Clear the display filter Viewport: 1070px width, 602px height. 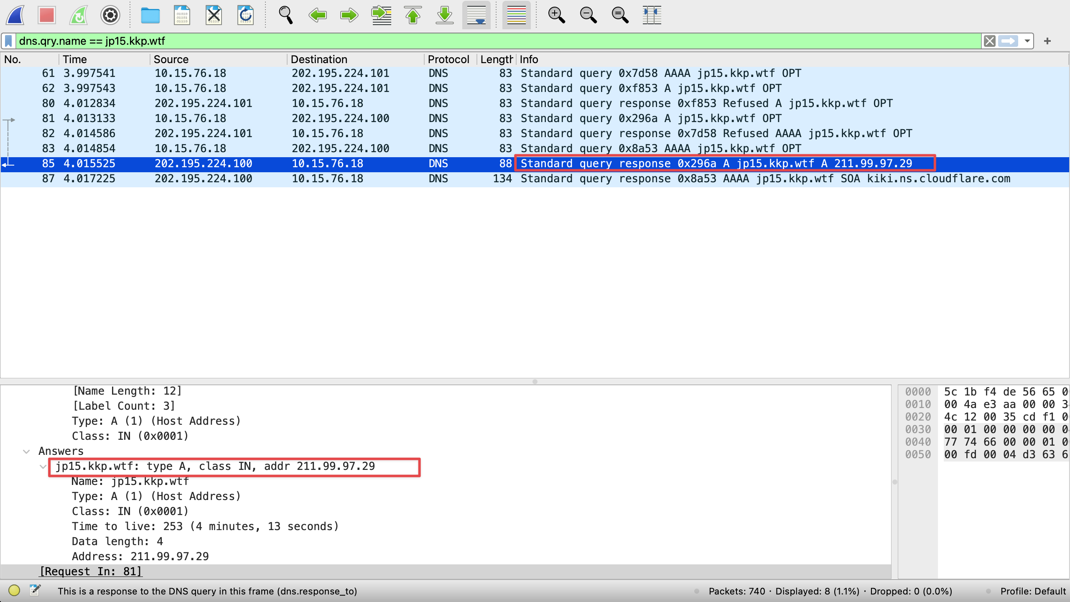tap(989, 41)
